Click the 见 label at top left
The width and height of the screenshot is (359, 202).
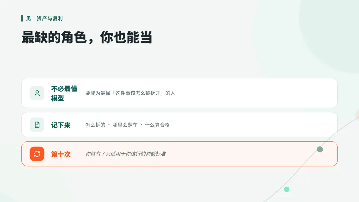point(28,18)
